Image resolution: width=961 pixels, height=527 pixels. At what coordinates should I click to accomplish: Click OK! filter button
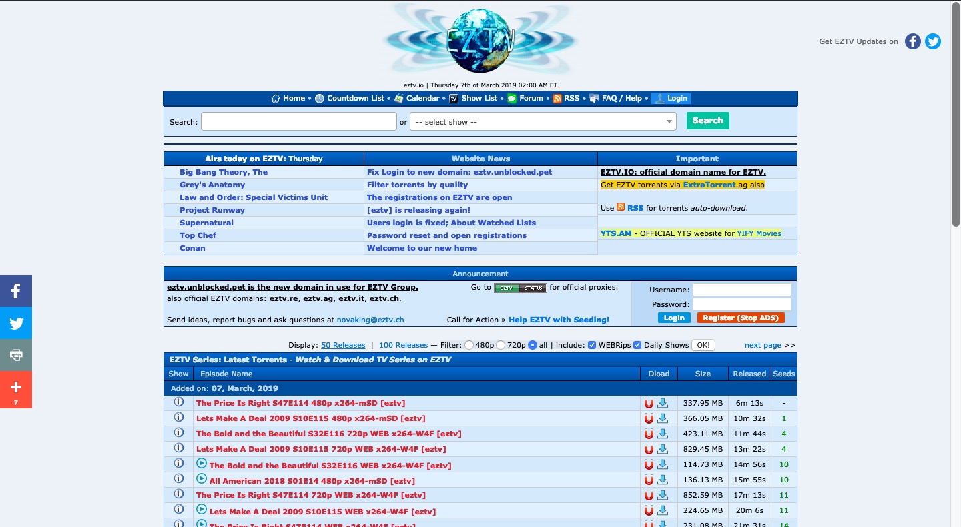[x=703, y=345]
